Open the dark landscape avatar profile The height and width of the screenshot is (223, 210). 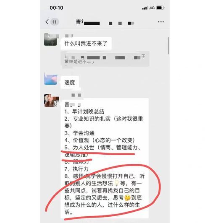click(x=50, y=39)
